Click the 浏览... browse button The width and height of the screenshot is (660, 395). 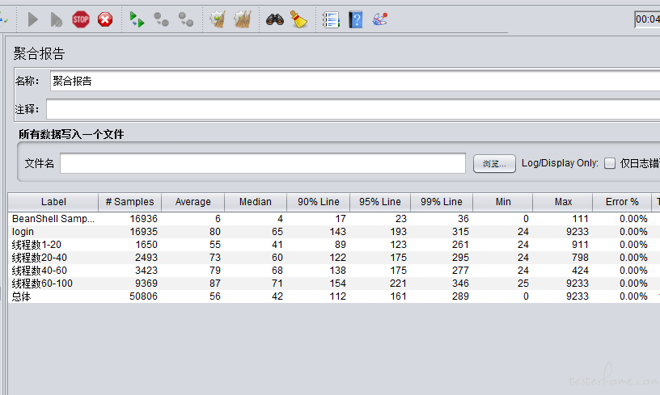click(493, 163)
